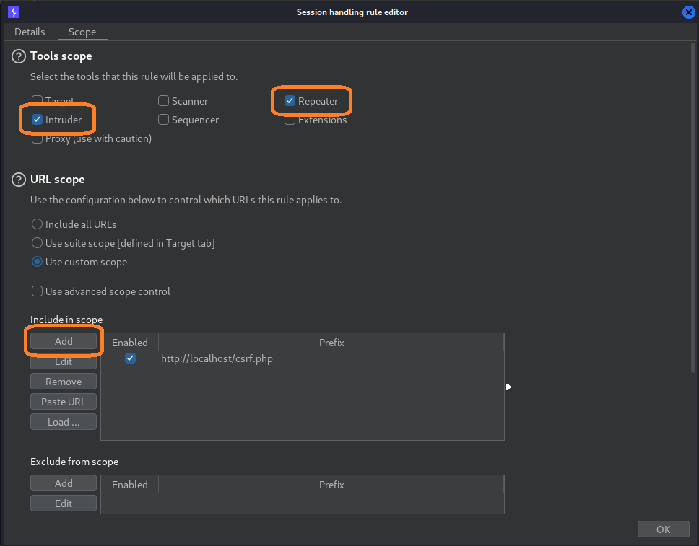Click the Burp Suite logo icon

coord(12,12)
